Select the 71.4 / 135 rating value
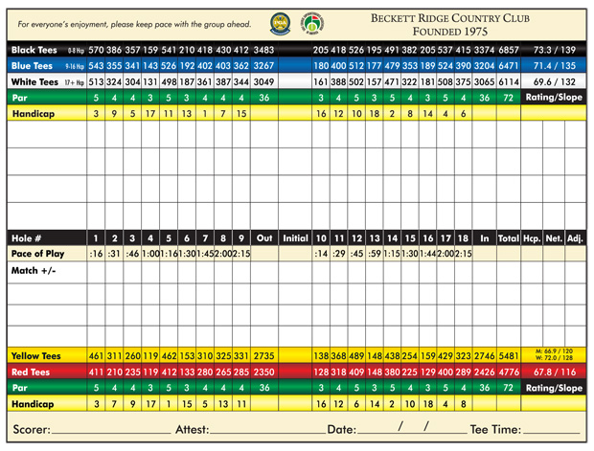 click(x=554, y=66)
